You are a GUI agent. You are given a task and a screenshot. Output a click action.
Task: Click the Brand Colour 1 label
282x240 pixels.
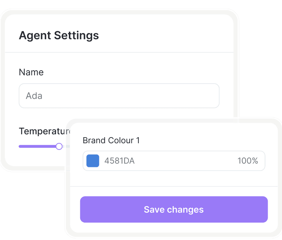[111, 140]
